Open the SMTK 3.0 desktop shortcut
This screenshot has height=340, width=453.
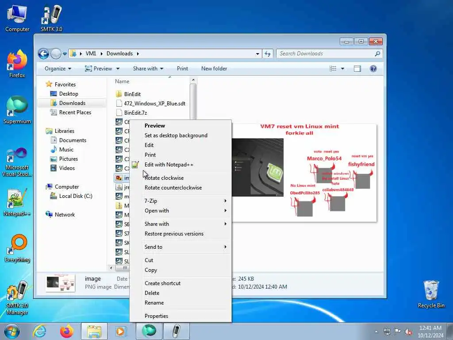click(x=51, y=18)
